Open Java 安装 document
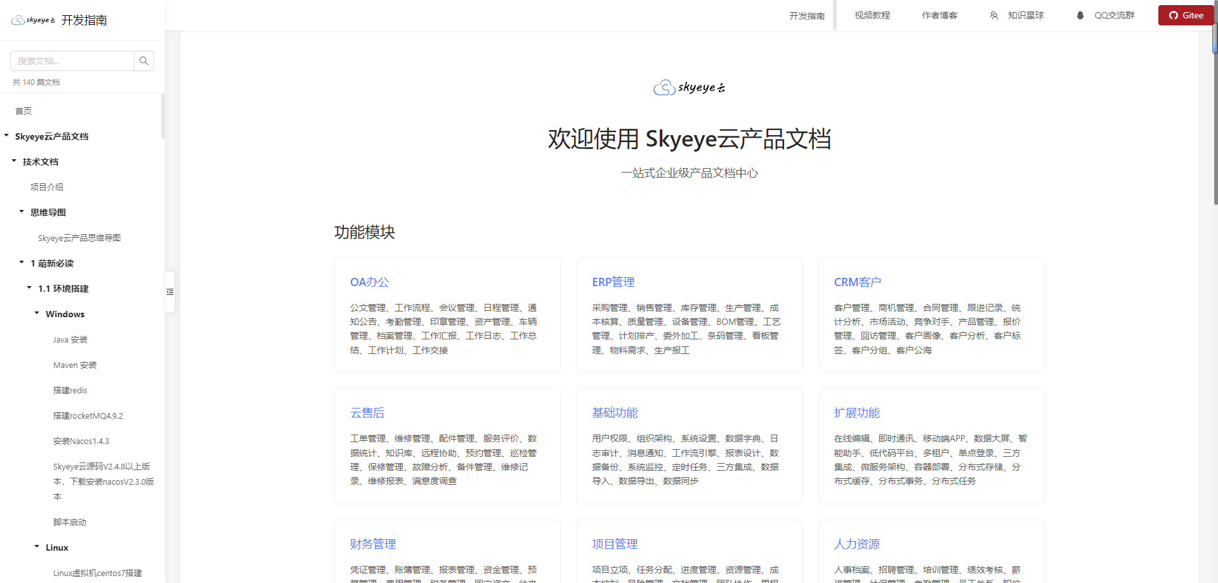 [x=70, y=339]
